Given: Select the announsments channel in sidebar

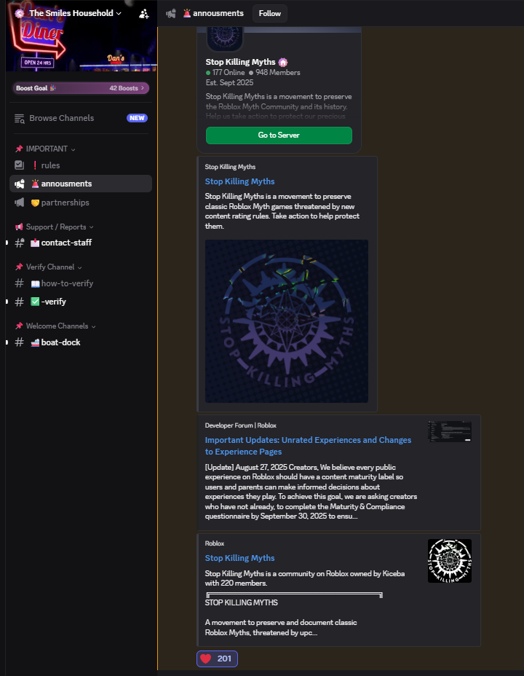Looking at the screenshot, I should click(81, 184).
